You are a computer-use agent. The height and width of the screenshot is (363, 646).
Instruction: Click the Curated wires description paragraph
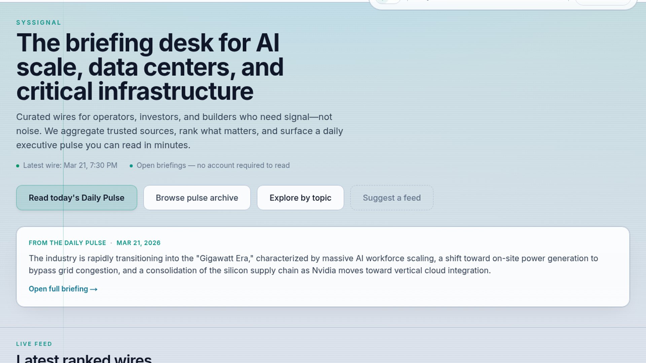[x=179, y=131]
